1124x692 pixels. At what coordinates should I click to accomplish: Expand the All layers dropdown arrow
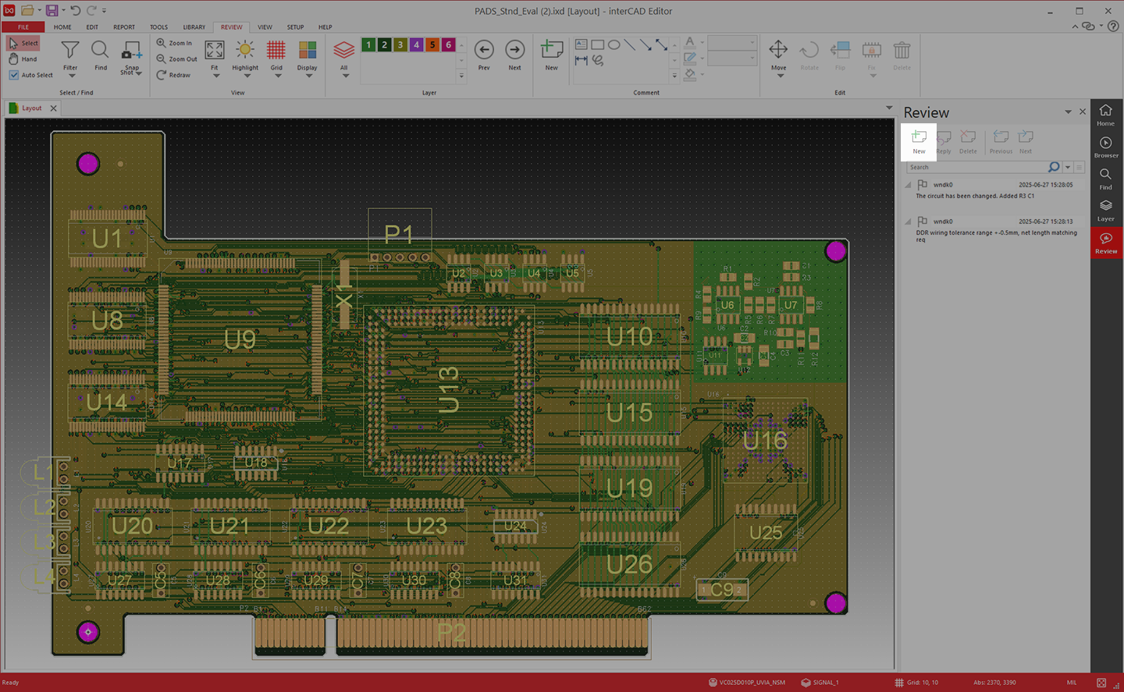(344, 76)
